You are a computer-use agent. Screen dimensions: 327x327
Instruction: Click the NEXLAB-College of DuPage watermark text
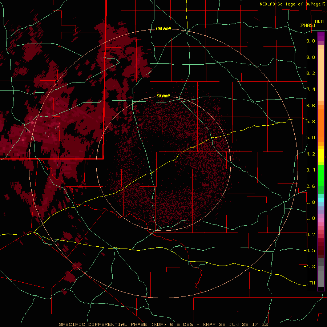[292, 4]
